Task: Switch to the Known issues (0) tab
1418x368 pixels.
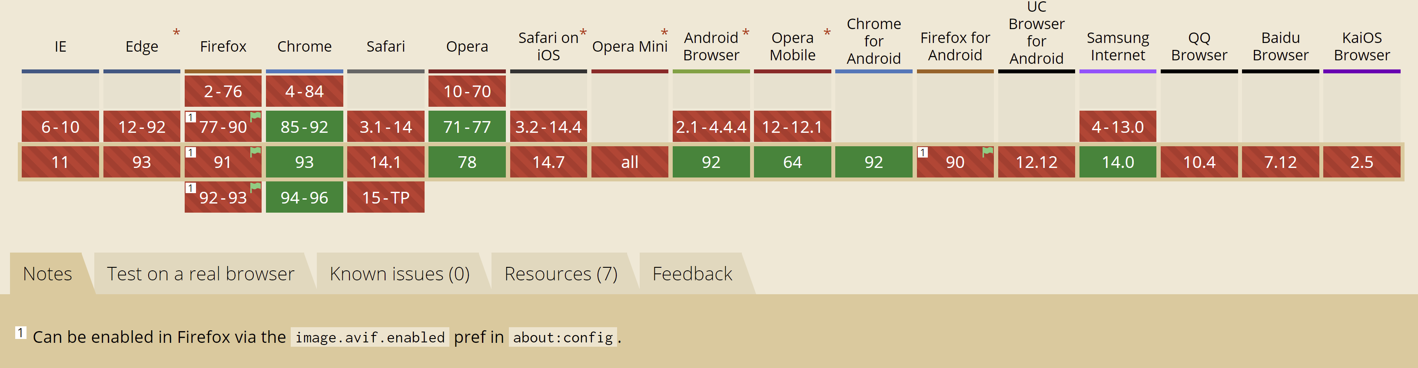Action: pos(399,274)
